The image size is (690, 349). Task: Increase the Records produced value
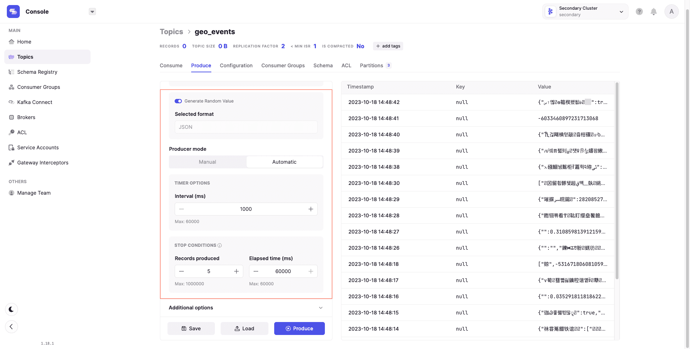(x=236, y=271)
